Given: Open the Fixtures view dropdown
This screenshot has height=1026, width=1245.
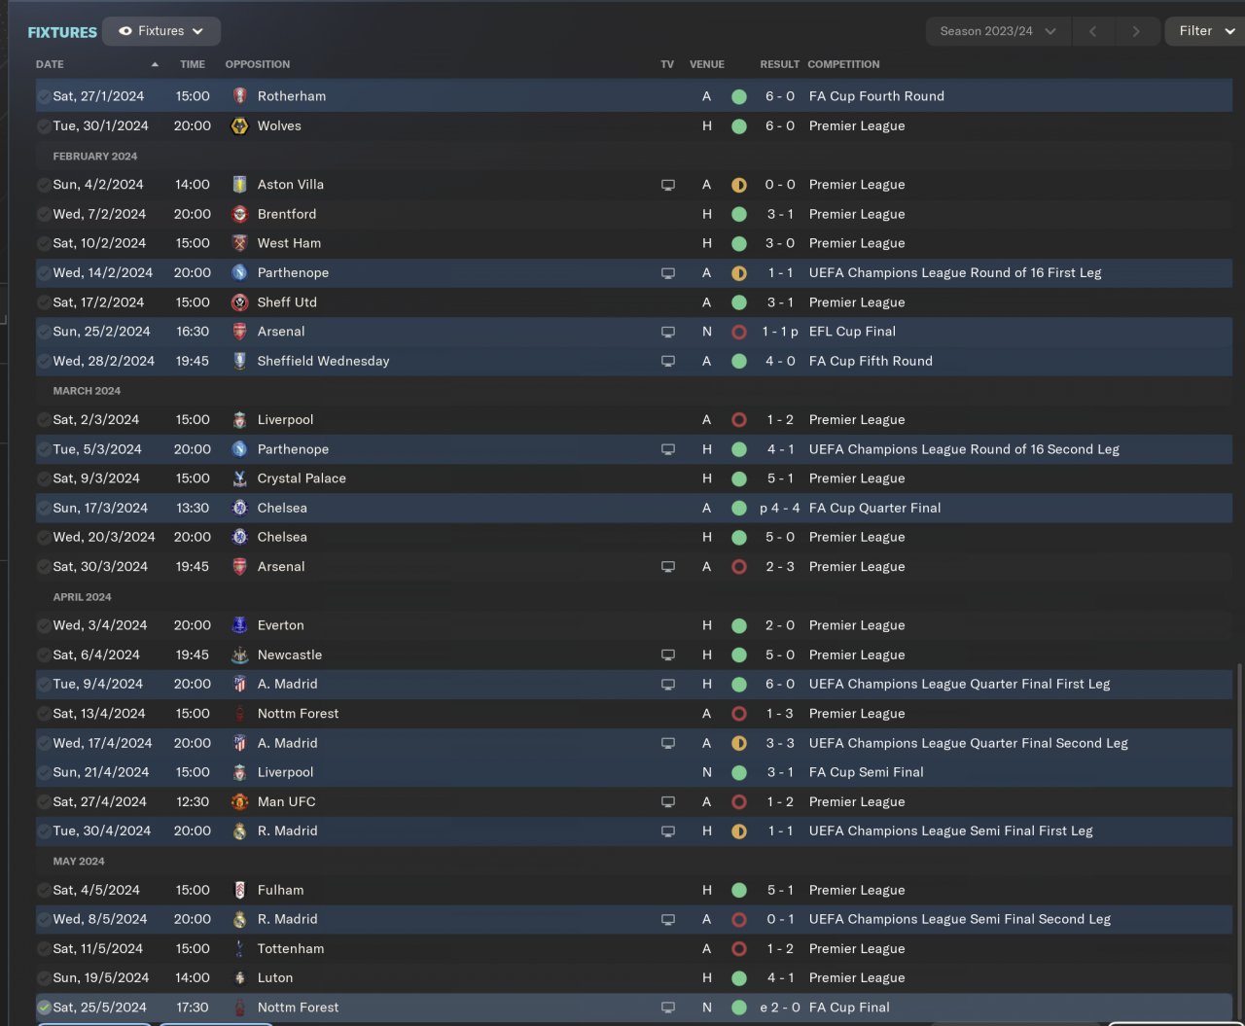Looking at the screenshot, I should click(161, 31).
